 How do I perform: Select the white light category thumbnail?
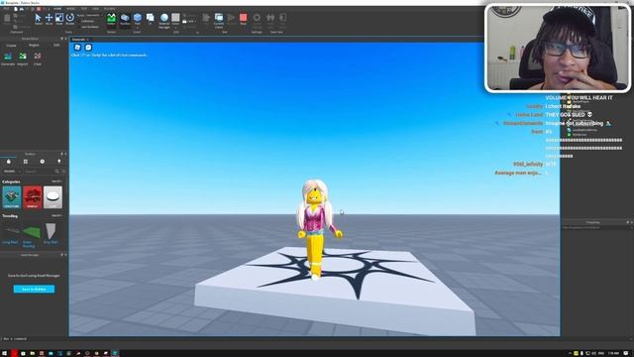[x=53, y=197]
